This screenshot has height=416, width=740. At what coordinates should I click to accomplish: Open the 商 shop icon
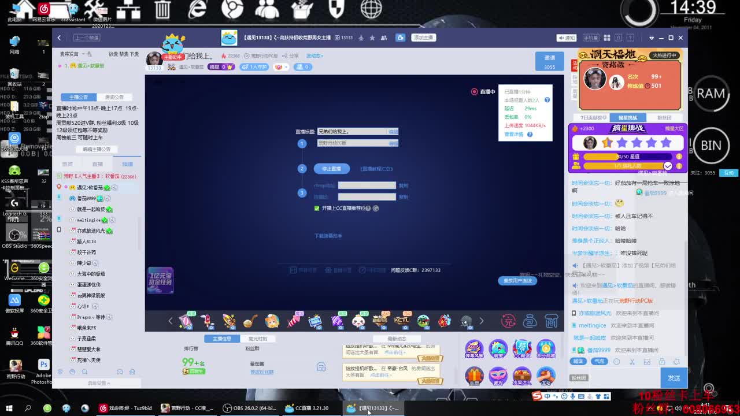[552, 321]
